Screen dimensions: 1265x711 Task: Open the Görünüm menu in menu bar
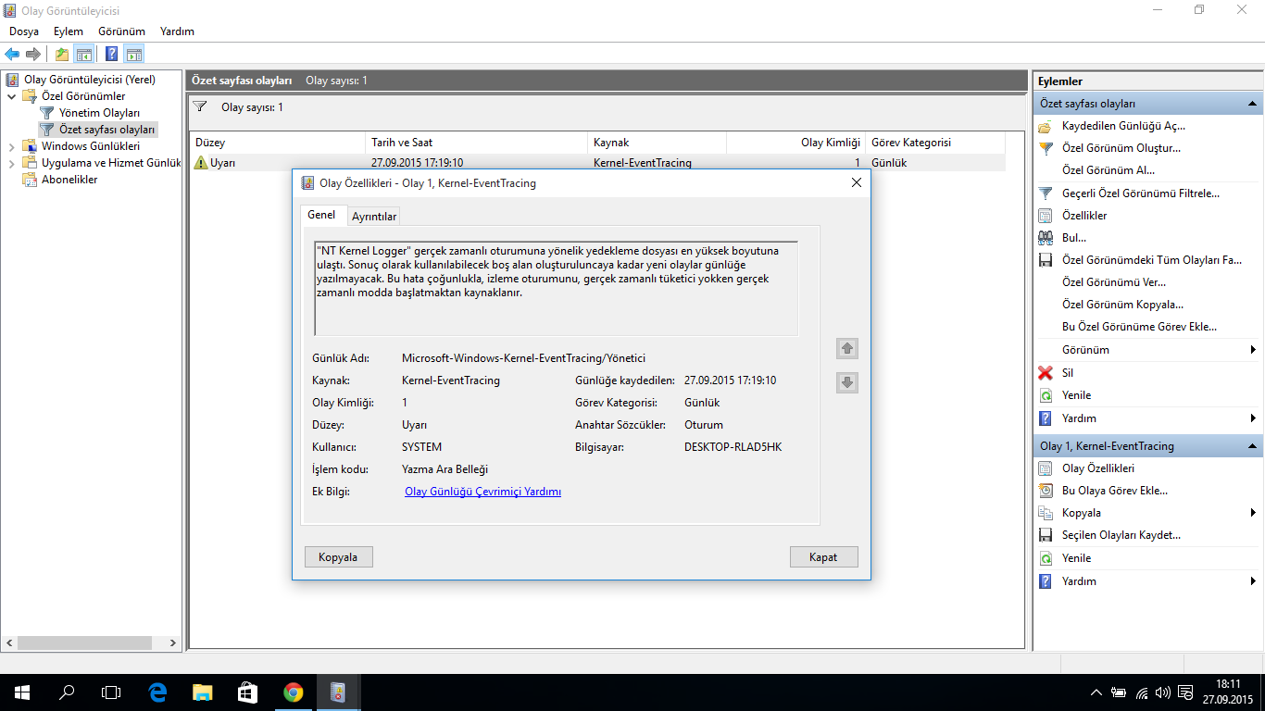[121, 31]
